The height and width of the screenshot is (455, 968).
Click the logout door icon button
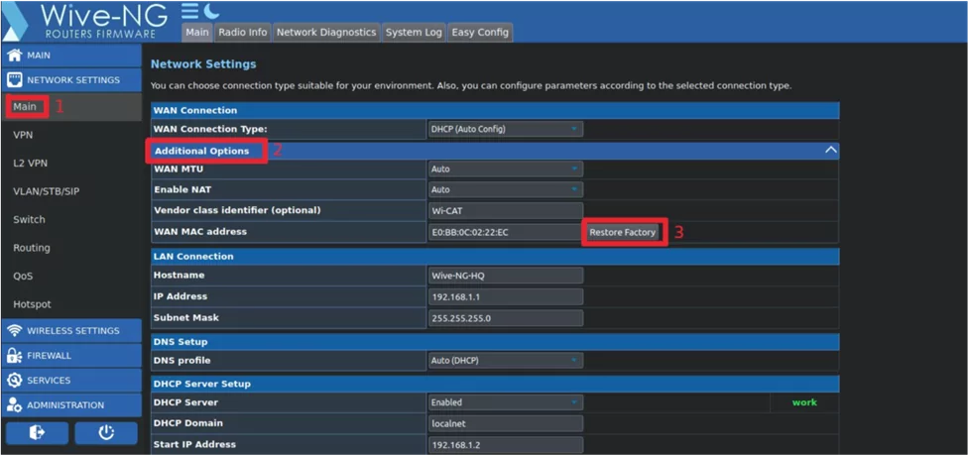pyautogui.click(x=37, y=433)
